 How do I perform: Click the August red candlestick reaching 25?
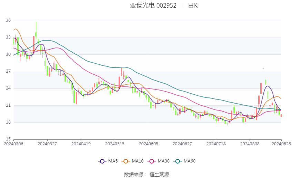(x=261, y=88)
